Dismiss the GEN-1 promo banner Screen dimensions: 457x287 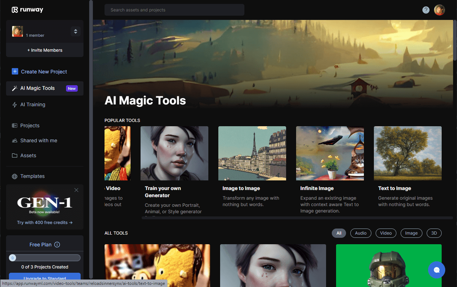[x=76, y=190]
